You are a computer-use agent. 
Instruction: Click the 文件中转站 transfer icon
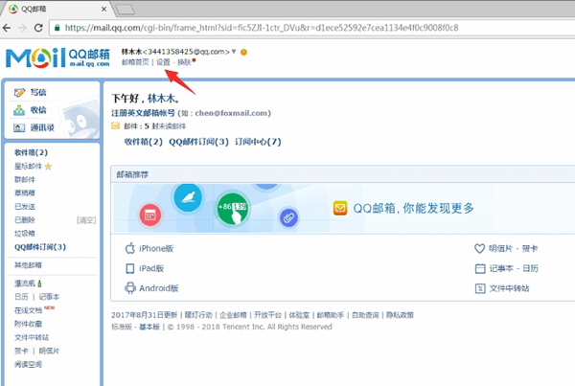(480, 288)
